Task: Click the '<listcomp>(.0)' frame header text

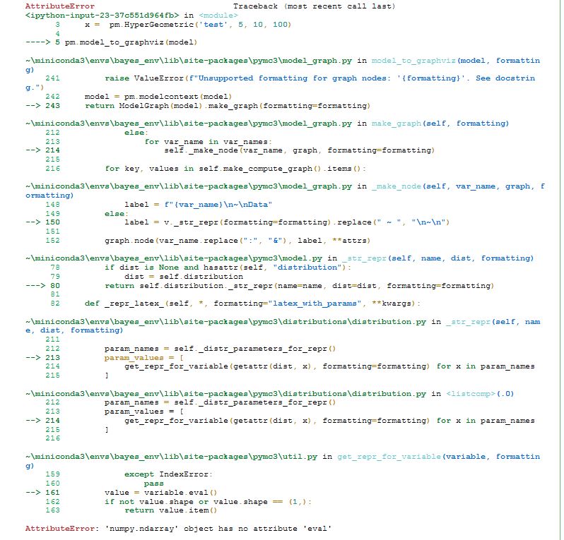Action: [480, 393]
